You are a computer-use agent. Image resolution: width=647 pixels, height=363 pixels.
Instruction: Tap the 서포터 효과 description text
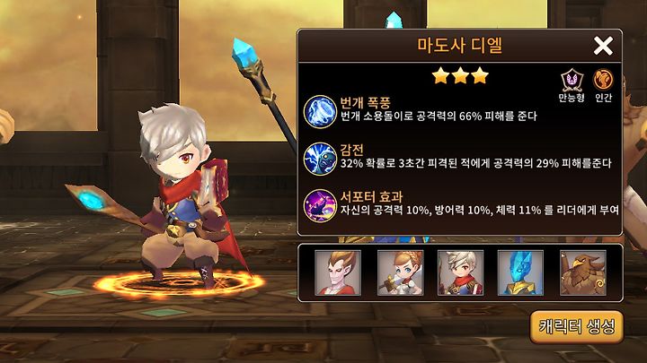click(480, 211)
